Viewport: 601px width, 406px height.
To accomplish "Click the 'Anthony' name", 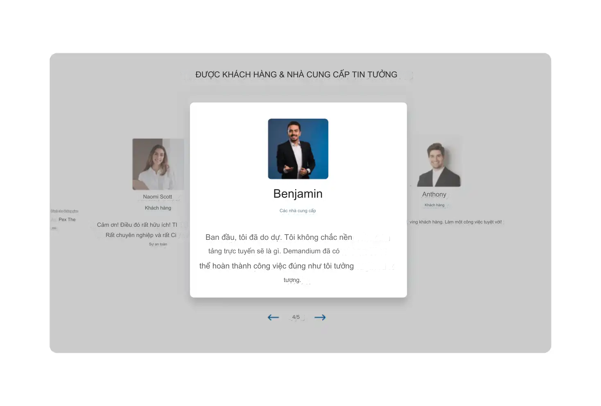I will coord(434,194).
